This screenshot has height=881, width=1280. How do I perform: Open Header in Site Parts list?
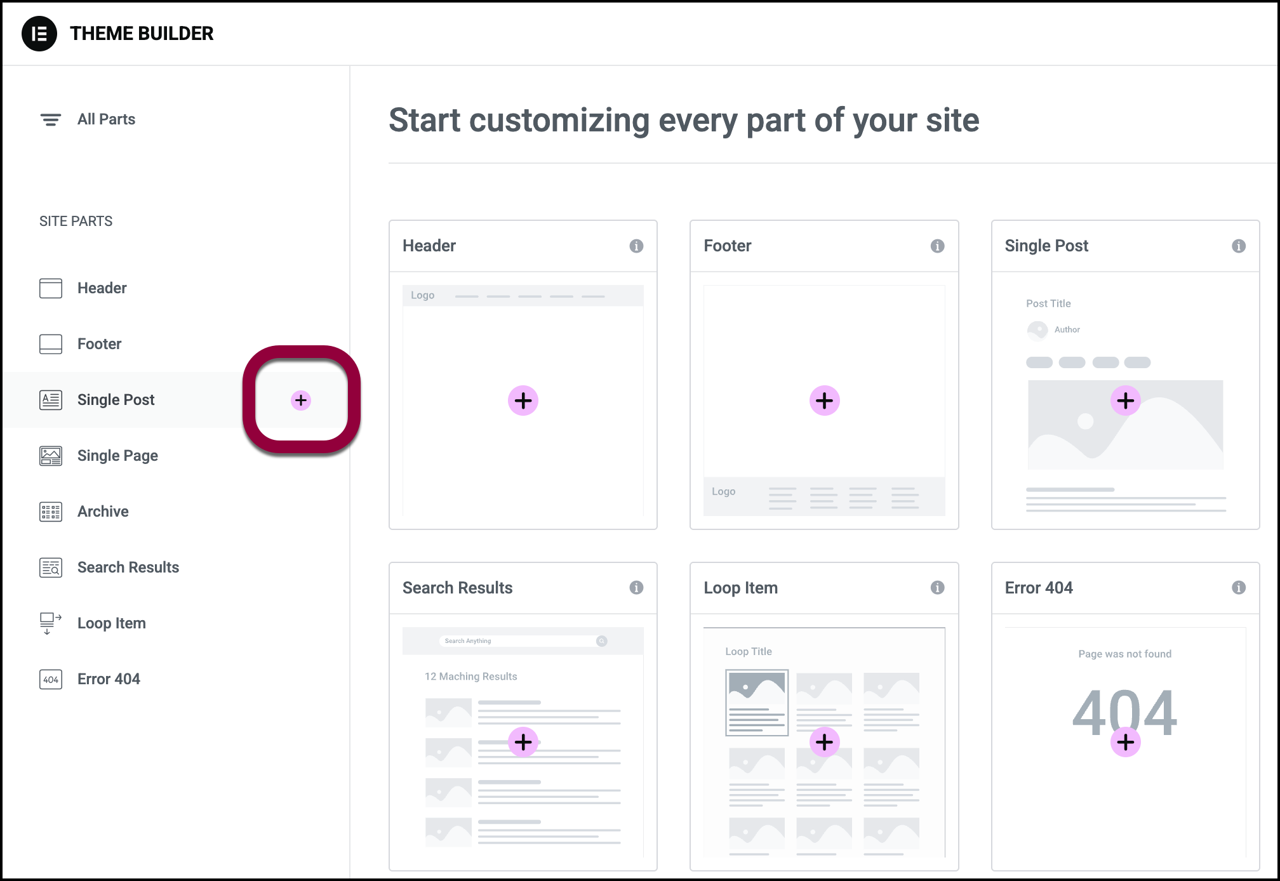tap(102, 288)
